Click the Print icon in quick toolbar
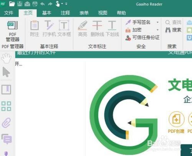 click(35, 4)
